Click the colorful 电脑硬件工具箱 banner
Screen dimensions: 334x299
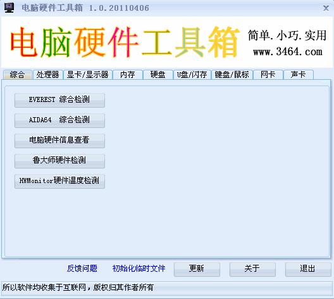(x=125, y=42)
